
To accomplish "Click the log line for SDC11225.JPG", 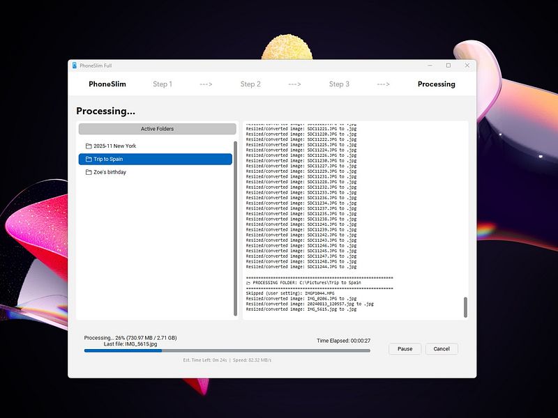I will [301, 145].
